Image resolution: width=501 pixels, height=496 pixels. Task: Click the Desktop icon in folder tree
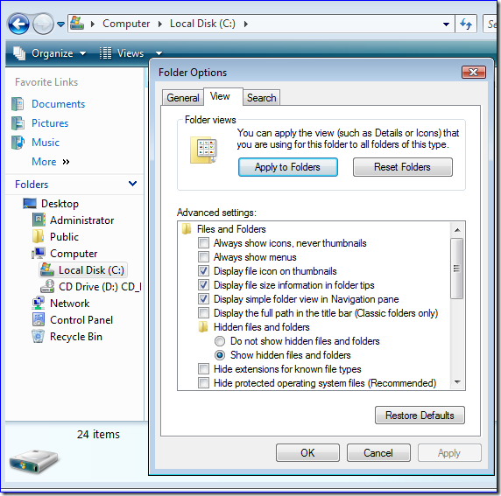click(x=30, y=204)
